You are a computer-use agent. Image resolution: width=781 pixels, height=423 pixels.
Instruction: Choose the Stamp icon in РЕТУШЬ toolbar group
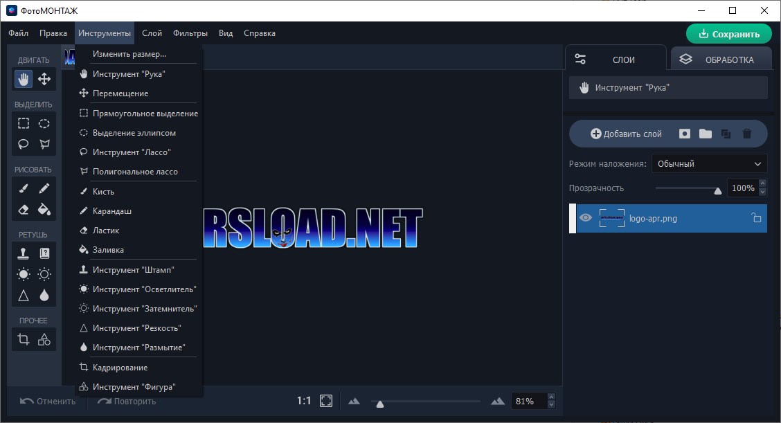[x=24, y=253]
